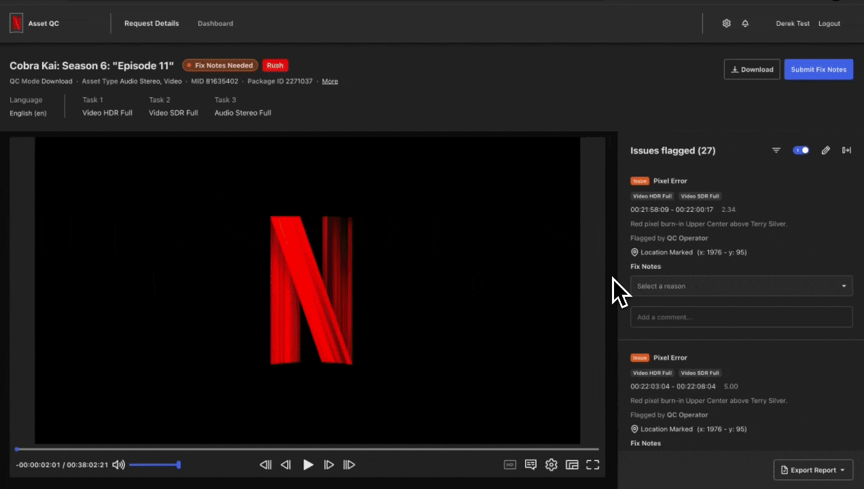Screen dimensions: 864x489
Task: Select Task 3 Audio Stereo Full
Action: click(x=242, y=107)
